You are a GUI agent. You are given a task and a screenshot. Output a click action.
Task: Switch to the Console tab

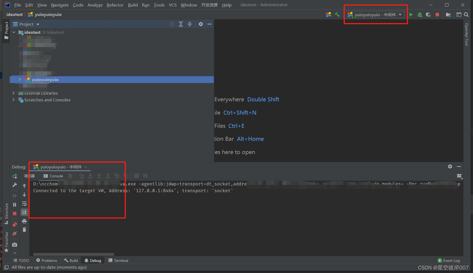click(53, 176)
